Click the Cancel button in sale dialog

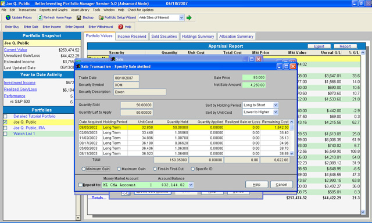point(281,185)
